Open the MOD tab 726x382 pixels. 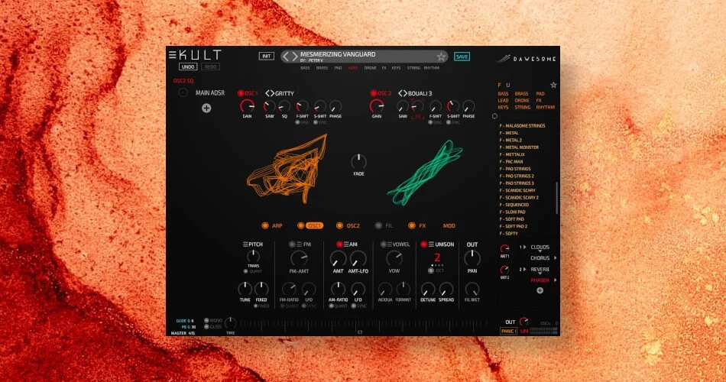point(449,225)
